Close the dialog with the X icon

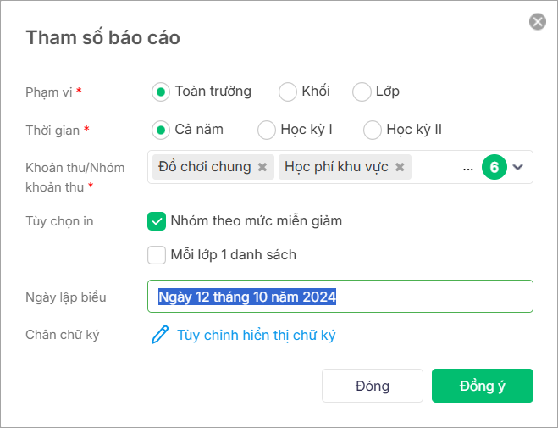(x=538, y=22)
